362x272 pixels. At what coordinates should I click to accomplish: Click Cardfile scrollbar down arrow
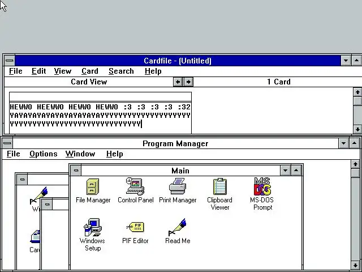click(357, 129)
